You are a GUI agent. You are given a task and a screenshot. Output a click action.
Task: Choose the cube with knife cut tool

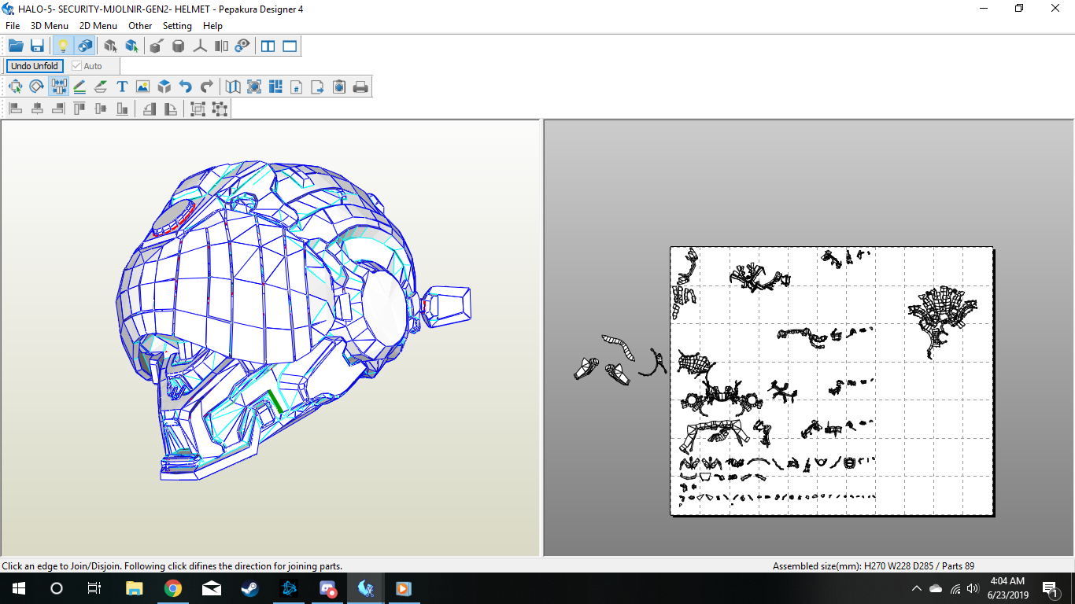pos(157,46)
